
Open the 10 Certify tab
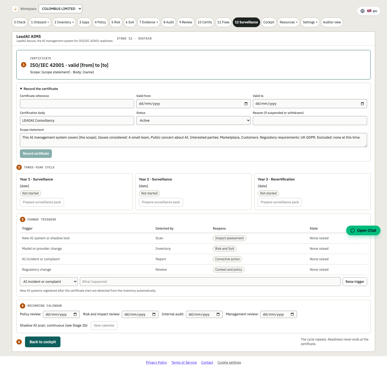coord(205,22)
